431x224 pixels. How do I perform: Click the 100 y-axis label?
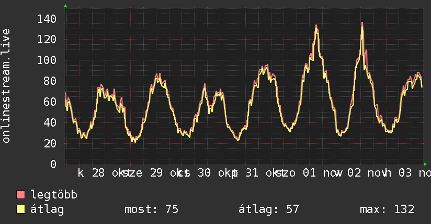tap(47, 60)
